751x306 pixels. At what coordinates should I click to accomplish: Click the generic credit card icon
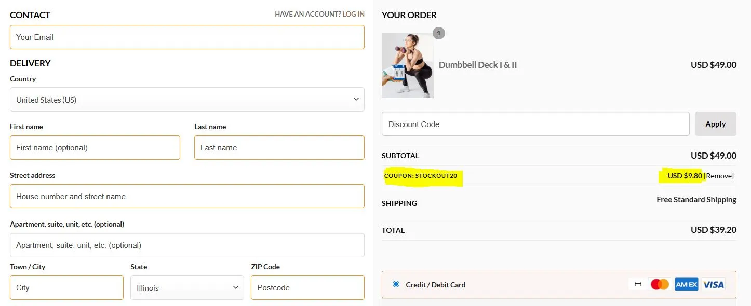637,284
